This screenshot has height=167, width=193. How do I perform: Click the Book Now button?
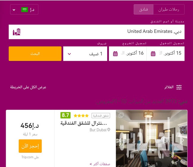pyautogui.click(x=30, y=146)
